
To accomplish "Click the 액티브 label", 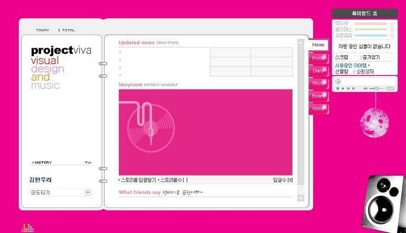I will tap(342, 24).
